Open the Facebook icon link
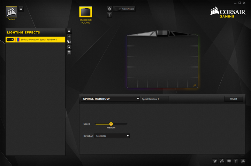Screen dimensions: 251x166 (x=236, y=161)
